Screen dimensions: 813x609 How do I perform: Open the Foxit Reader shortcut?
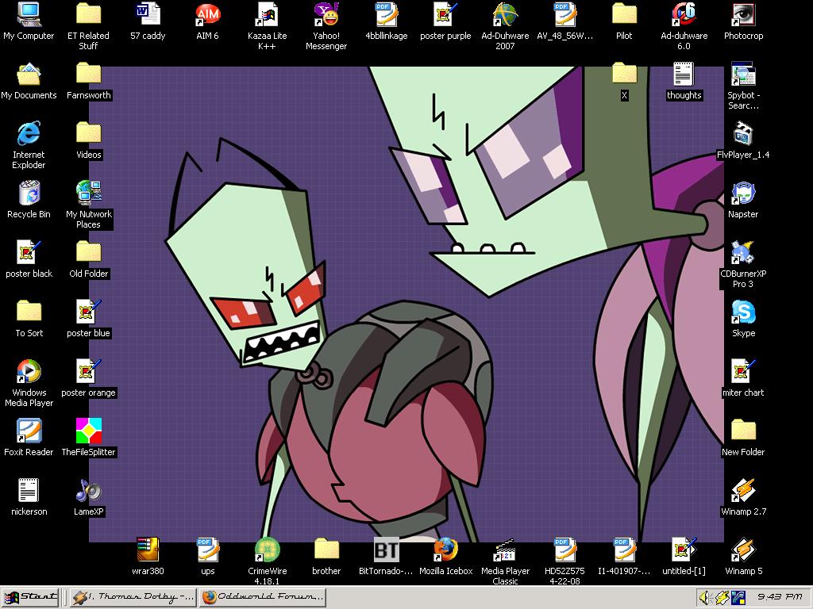coord(29,431)
